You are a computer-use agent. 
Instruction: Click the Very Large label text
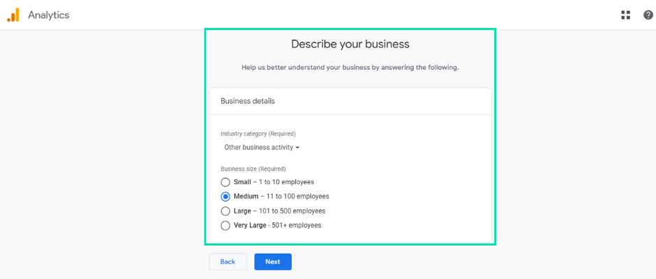(250, 225)
